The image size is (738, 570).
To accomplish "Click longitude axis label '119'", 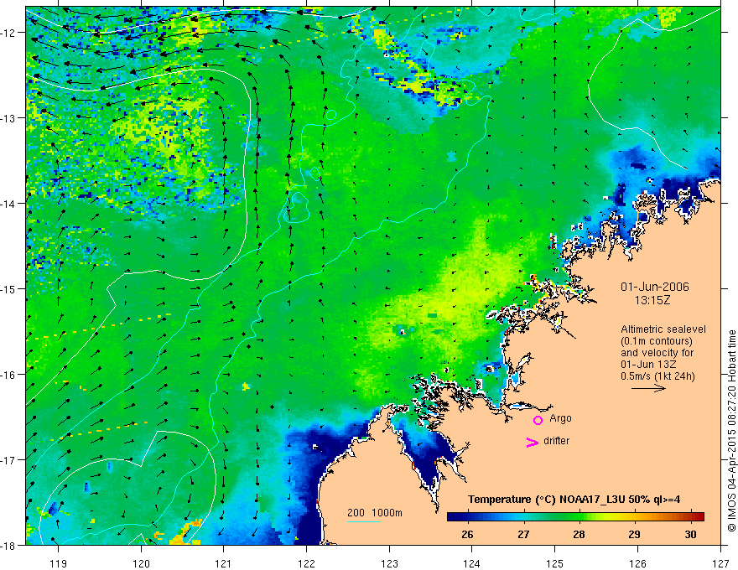I will pyautogui.click(x=59, y=563).
